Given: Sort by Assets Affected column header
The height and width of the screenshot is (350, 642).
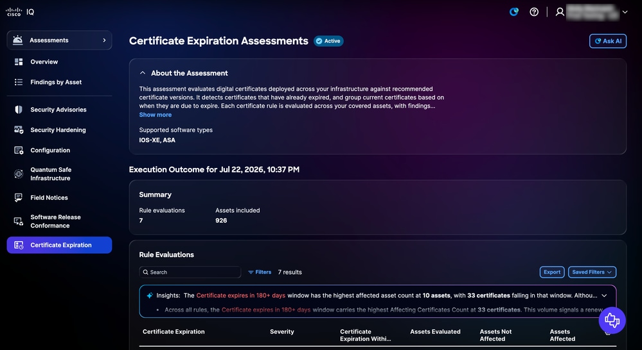Looking at the screenshot, I should (562, 335).
